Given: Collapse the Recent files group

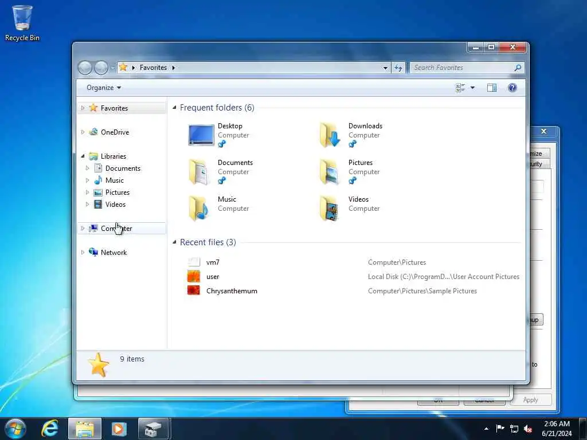Looking at the screenshot, I should tap(174, 242).
